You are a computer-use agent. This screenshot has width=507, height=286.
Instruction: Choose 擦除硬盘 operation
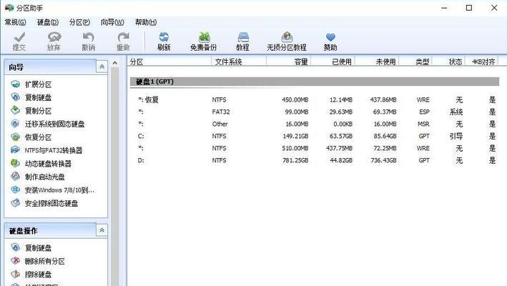tap(31, 275)
